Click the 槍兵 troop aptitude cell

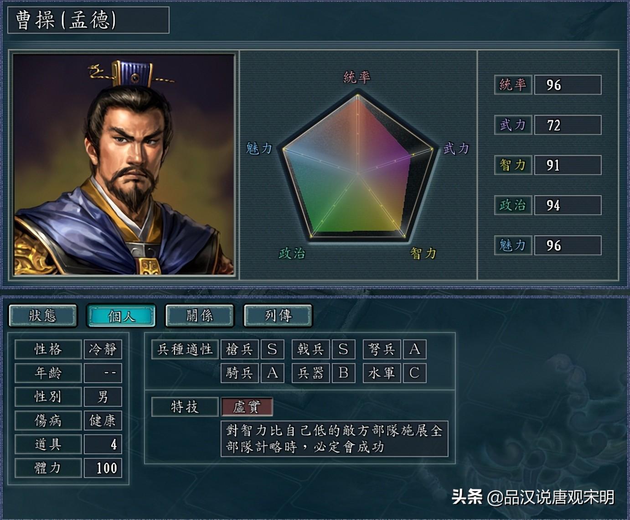click(239, 349)
